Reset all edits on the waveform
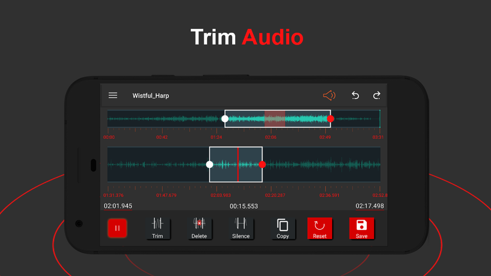This screenshot has height=276, width=491. pyautogui.click(x=320, y=228)
